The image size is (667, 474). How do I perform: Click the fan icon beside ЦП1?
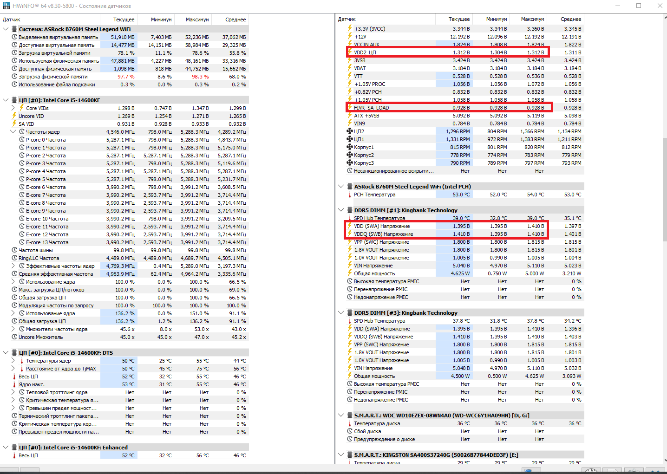[x=350, y=139]
